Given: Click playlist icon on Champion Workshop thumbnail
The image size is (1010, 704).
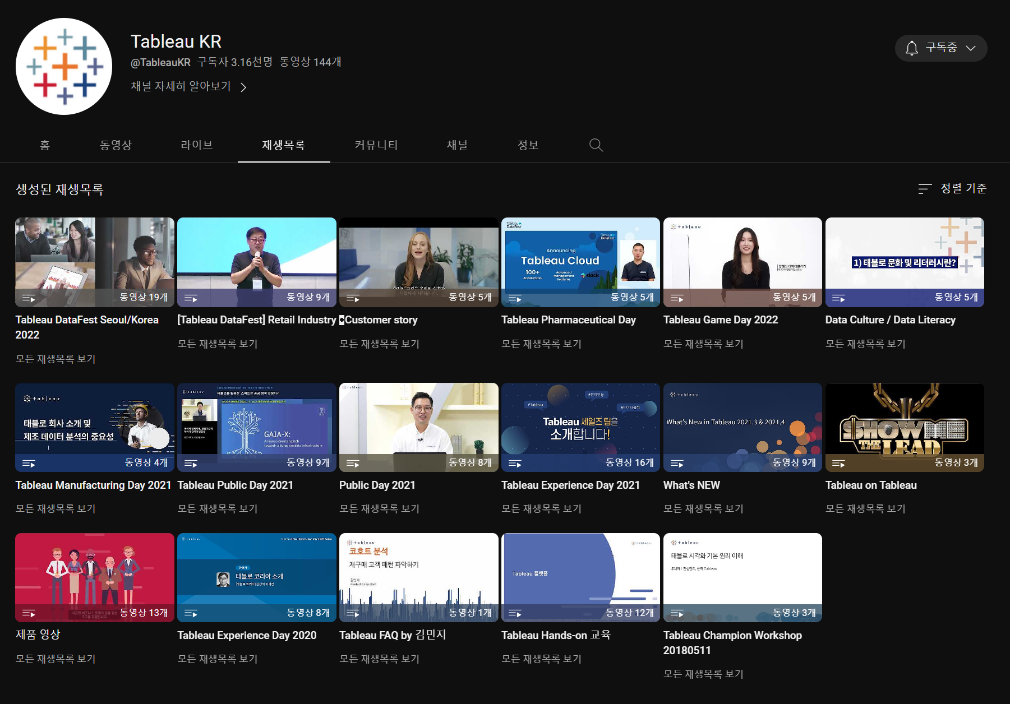Looking at the screenshot, I should [x=677, y=614].
